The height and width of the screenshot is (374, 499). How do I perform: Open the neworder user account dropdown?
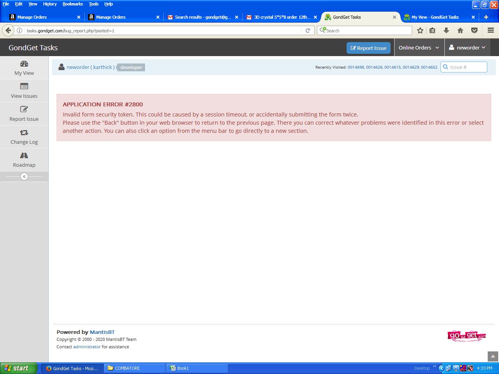click(467, 48)
